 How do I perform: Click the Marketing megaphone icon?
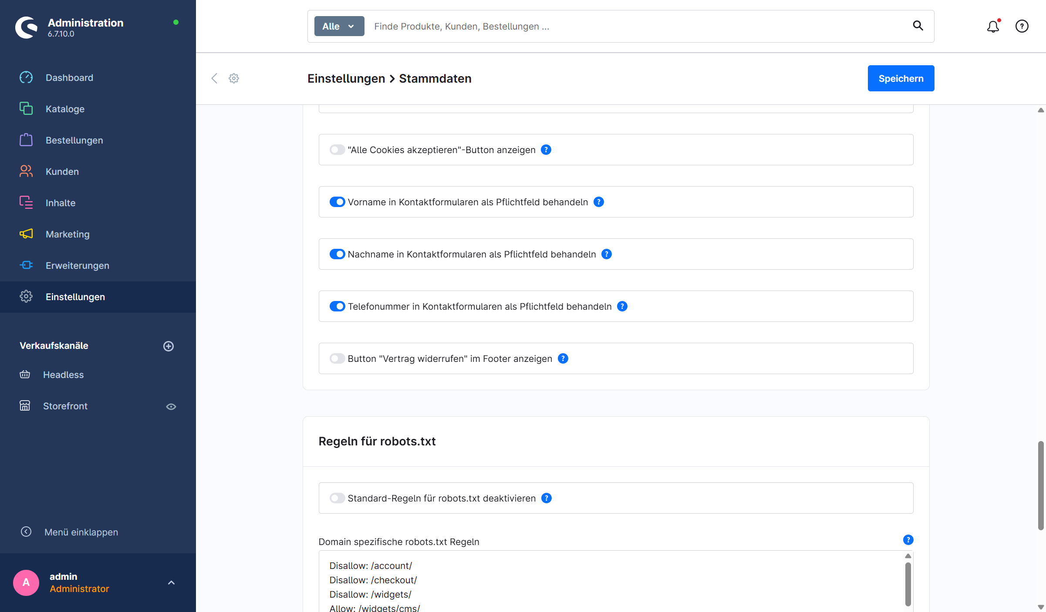coord(26,234)
